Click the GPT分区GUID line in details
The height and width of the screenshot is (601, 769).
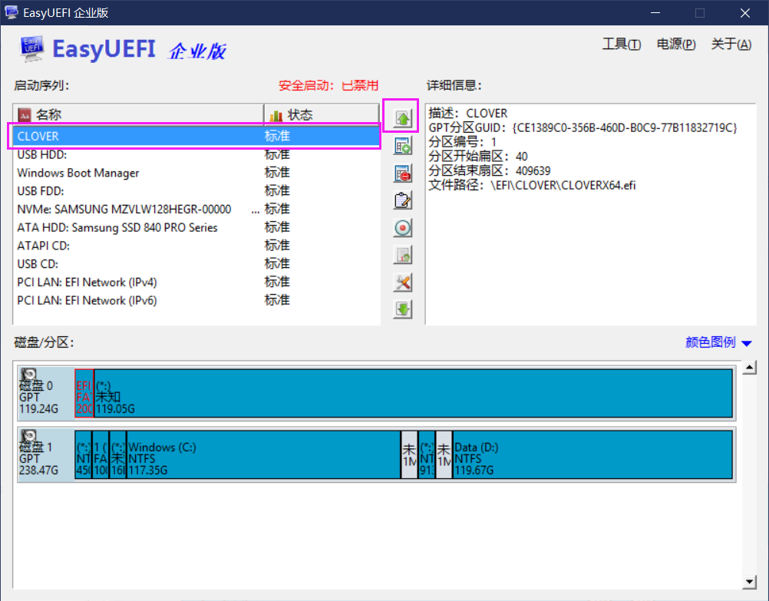[x=583, y=127]
